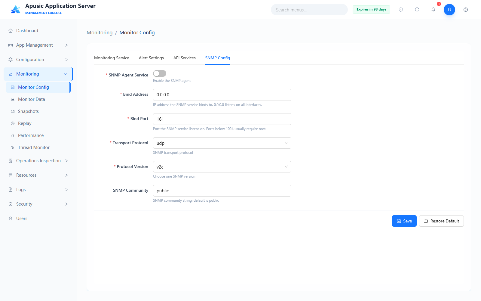
Task: Click the refresh icon in header
Action: pyautogui.click(x=417, y=10)
